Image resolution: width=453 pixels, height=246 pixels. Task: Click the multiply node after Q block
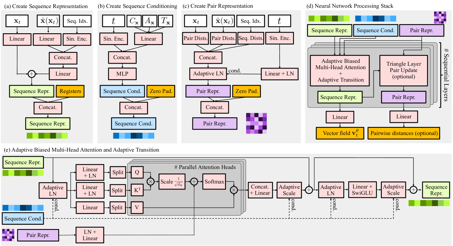[150, 181]
